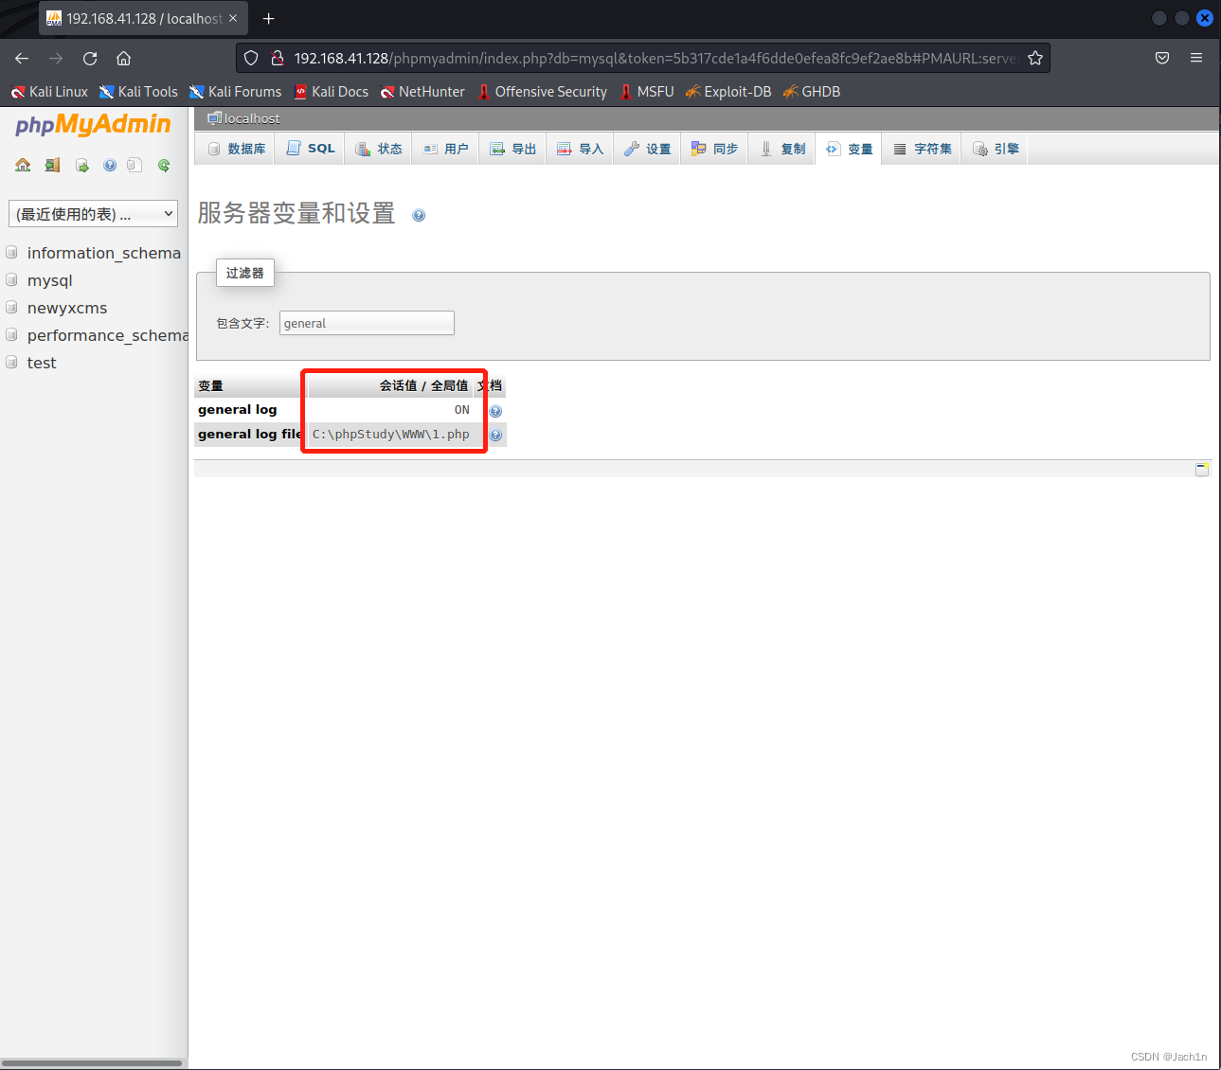Close the 192.168.41.128 / localhost tab

coord(233,18)
